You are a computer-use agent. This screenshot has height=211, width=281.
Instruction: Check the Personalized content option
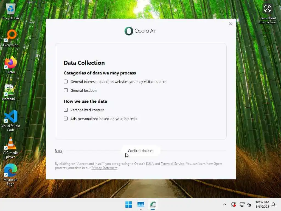(66, 110)
